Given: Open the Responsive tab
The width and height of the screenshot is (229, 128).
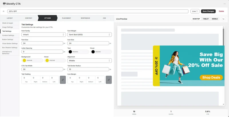Looking at the screenshot, I should (x=85, y=18).
